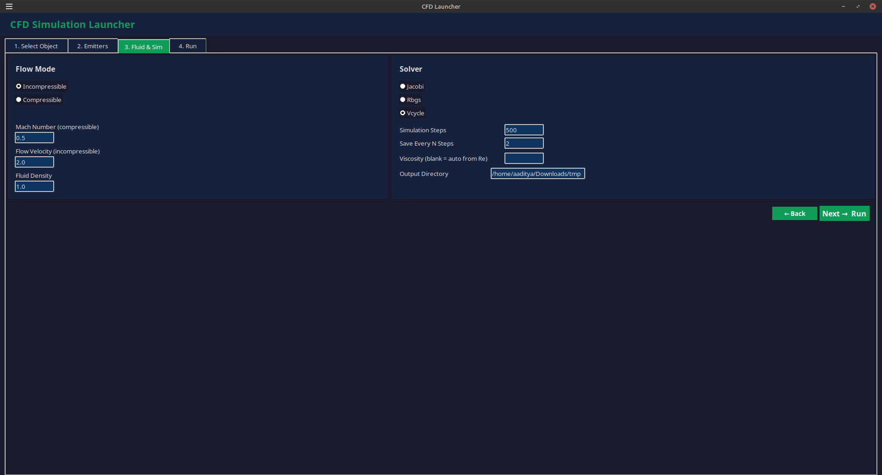Viewport: 882px width, 475px height.
Task: Go to the 4. Run tab
Action: pos(188,46)
